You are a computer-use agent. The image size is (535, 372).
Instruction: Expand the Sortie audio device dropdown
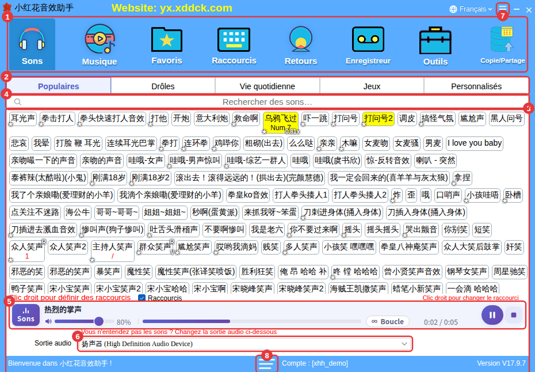pos(245,344)
